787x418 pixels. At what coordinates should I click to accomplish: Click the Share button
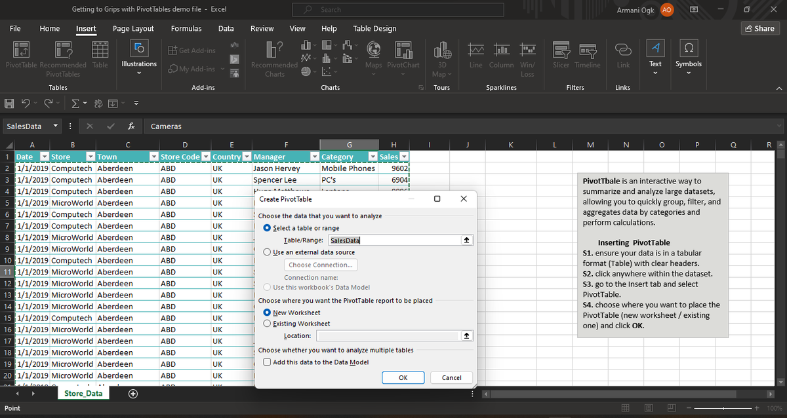(x=759, y=28)
